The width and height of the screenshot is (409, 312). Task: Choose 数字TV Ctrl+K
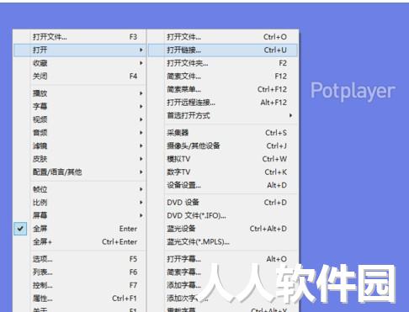pyautogui.click(x=222, y=172)
